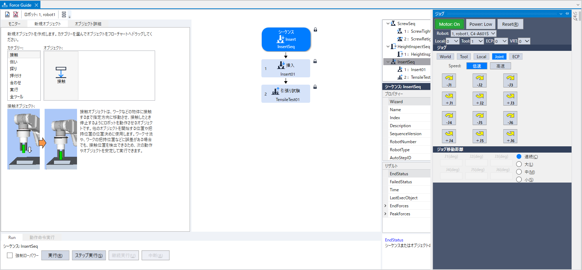
Task: Open the Robot selection dropdown
Action: tap(473, 33)
